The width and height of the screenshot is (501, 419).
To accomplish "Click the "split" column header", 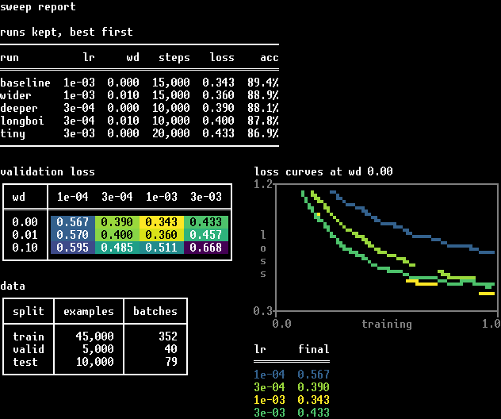I will (29, 311).
